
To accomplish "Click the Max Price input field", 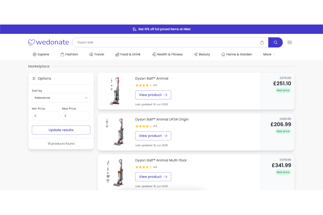I will click(x=76, y=116).
